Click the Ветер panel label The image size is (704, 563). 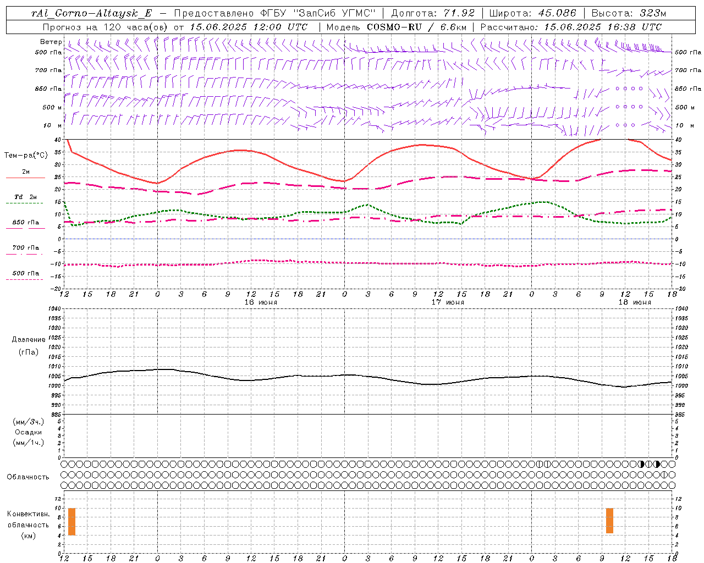pos(51,42)
